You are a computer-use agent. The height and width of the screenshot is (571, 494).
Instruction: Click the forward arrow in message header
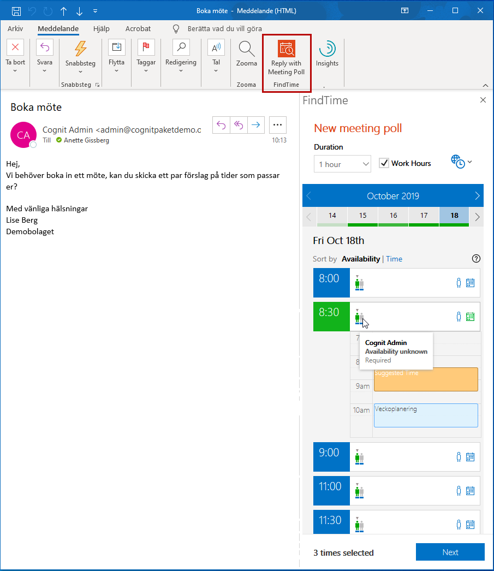click(x=255, y=125)
